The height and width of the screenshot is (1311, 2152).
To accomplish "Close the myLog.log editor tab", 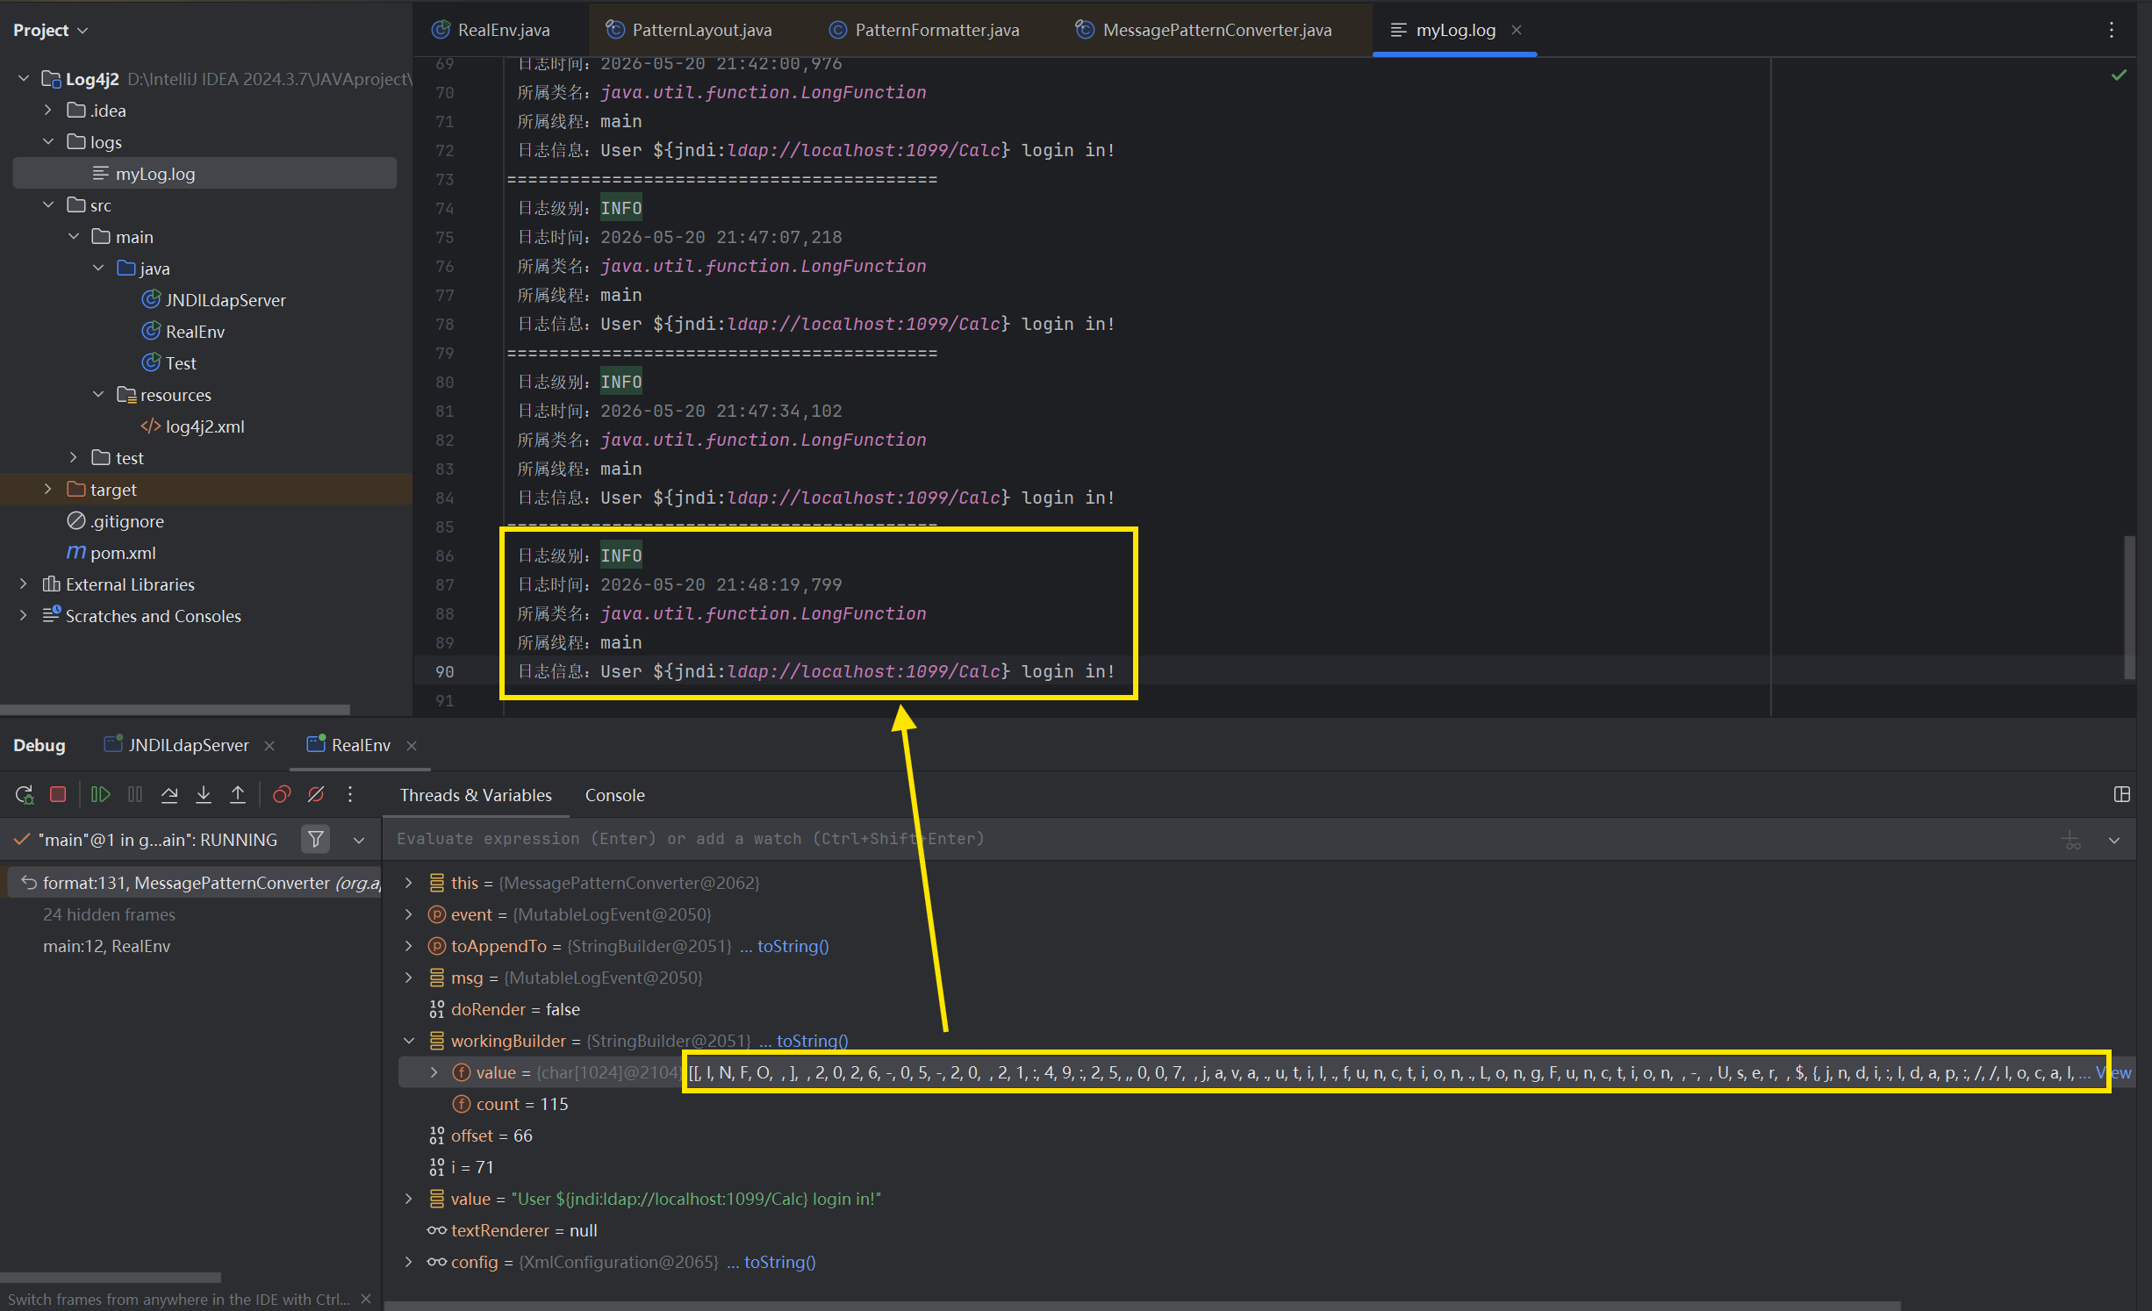I will point(1517,30).
